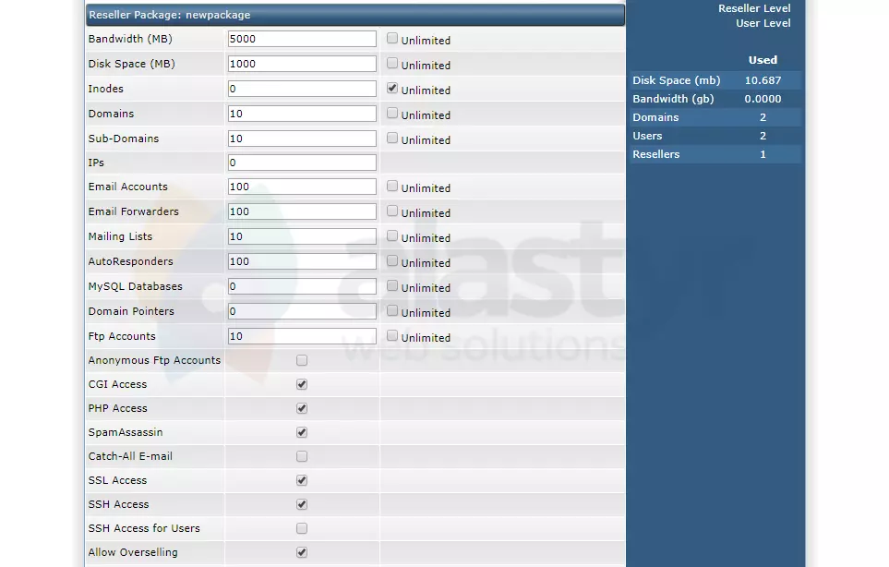The image size is (889, 567).
Task: Enable Anonymous Ftp Accounts checkbox
Action: (x=302, y=361)
